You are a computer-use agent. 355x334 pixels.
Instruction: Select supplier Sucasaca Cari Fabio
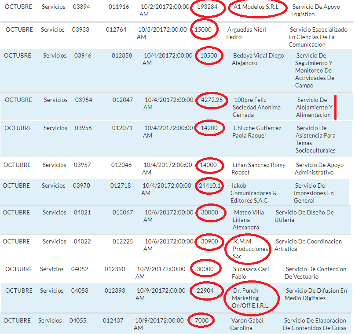tap(250, 273)
